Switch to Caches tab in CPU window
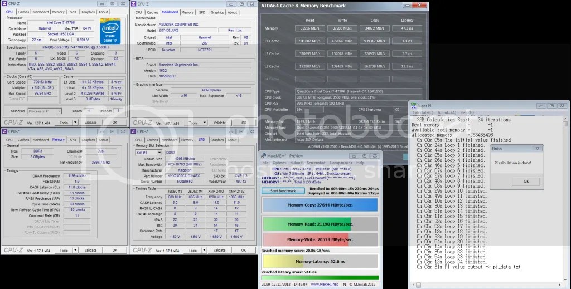This screenshot has width=571, height=289. 23,12
